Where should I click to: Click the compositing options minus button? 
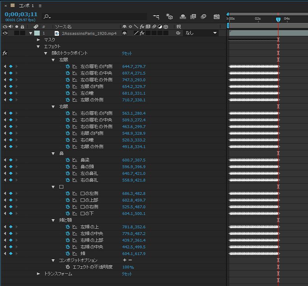point(130,260)
